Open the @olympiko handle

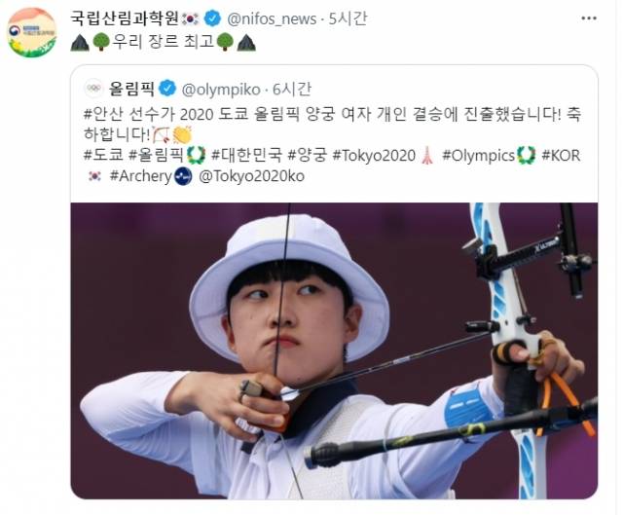221,90
